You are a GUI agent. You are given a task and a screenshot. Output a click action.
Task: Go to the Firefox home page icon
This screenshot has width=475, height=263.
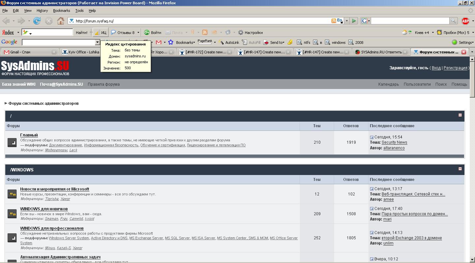click(x=61, y=21)
